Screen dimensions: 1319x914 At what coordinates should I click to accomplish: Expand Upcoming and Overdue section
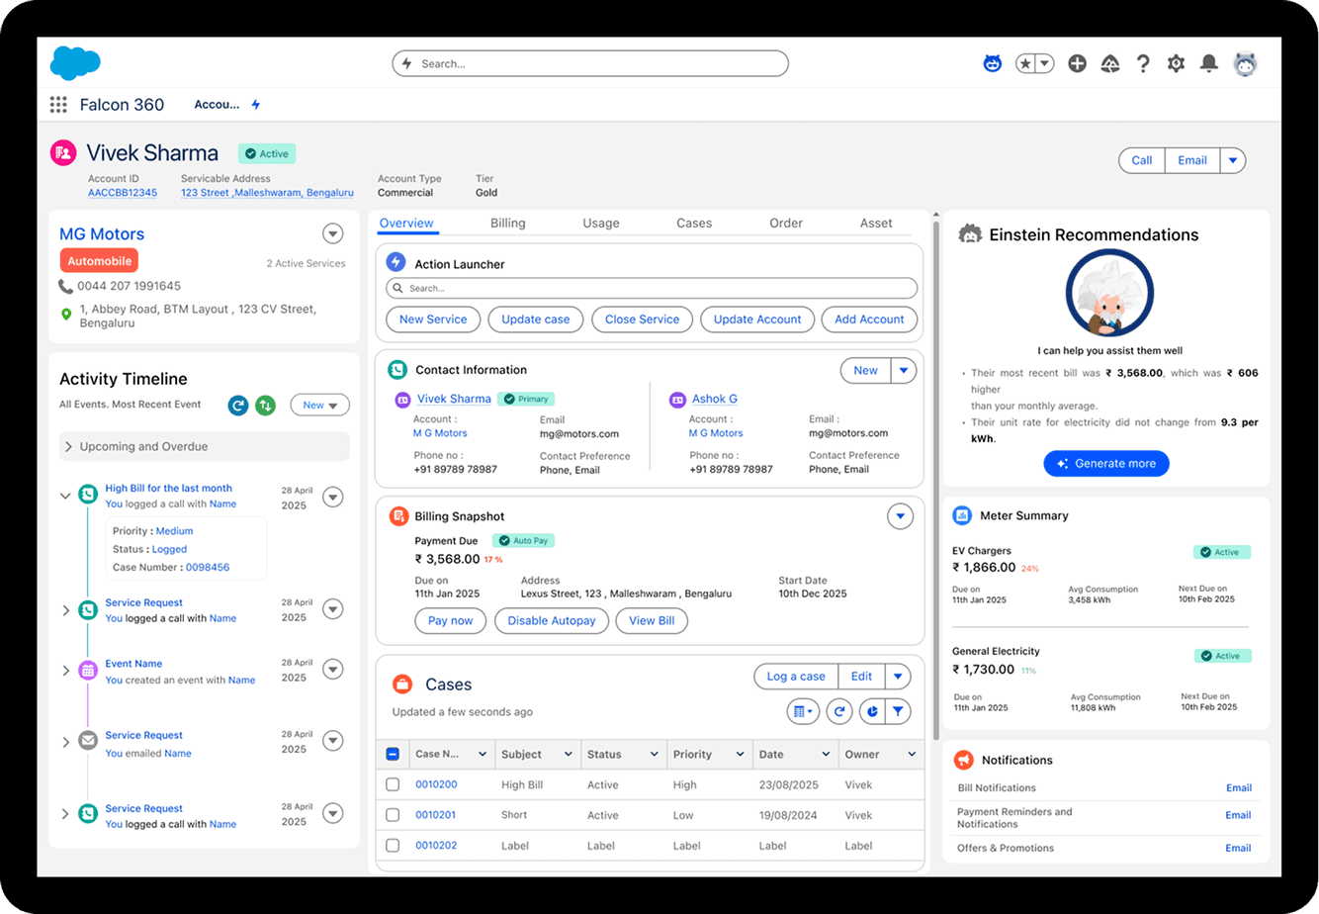(x=69, y=447)
